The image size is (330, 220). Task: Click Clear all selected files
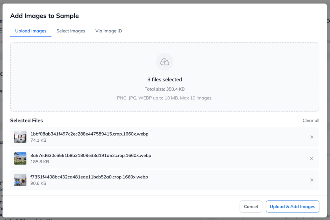click(x=311, y=120)
